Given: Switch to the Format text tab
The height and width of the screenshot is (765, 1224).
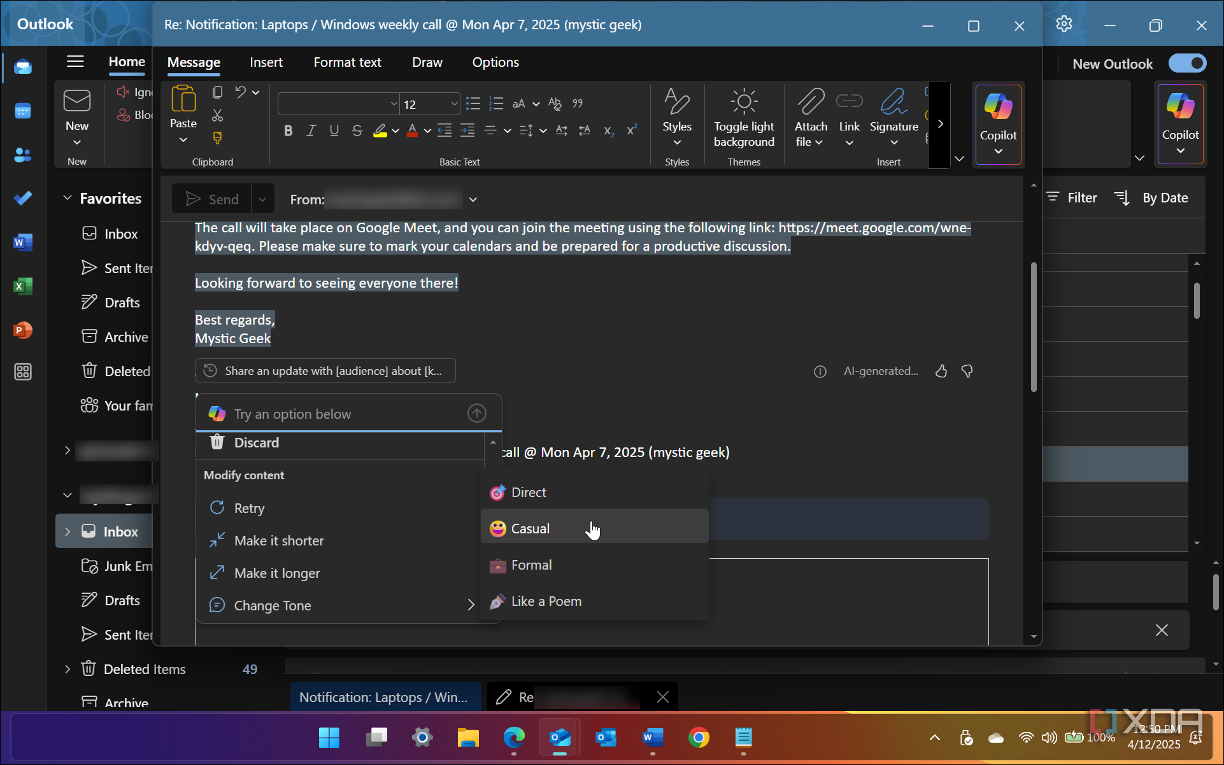Looking at the screenshot, I should 347,62.
